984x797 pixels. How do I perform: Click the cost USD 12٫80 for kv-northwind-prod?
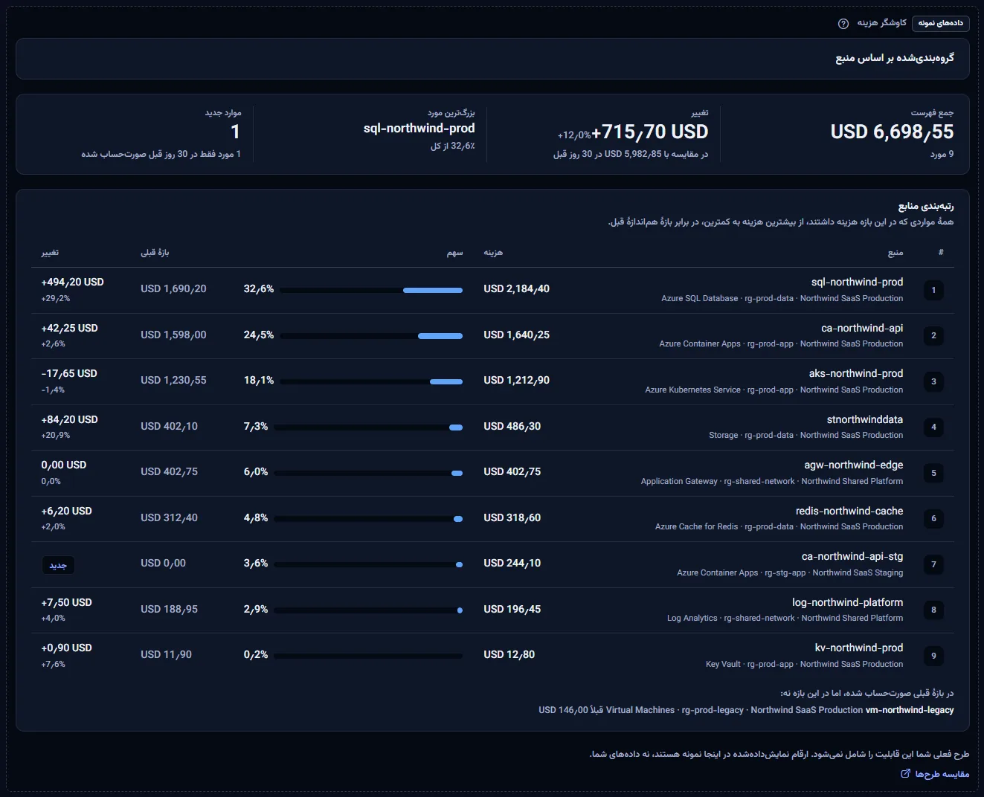pyautogui.click(x=509, y=654)
